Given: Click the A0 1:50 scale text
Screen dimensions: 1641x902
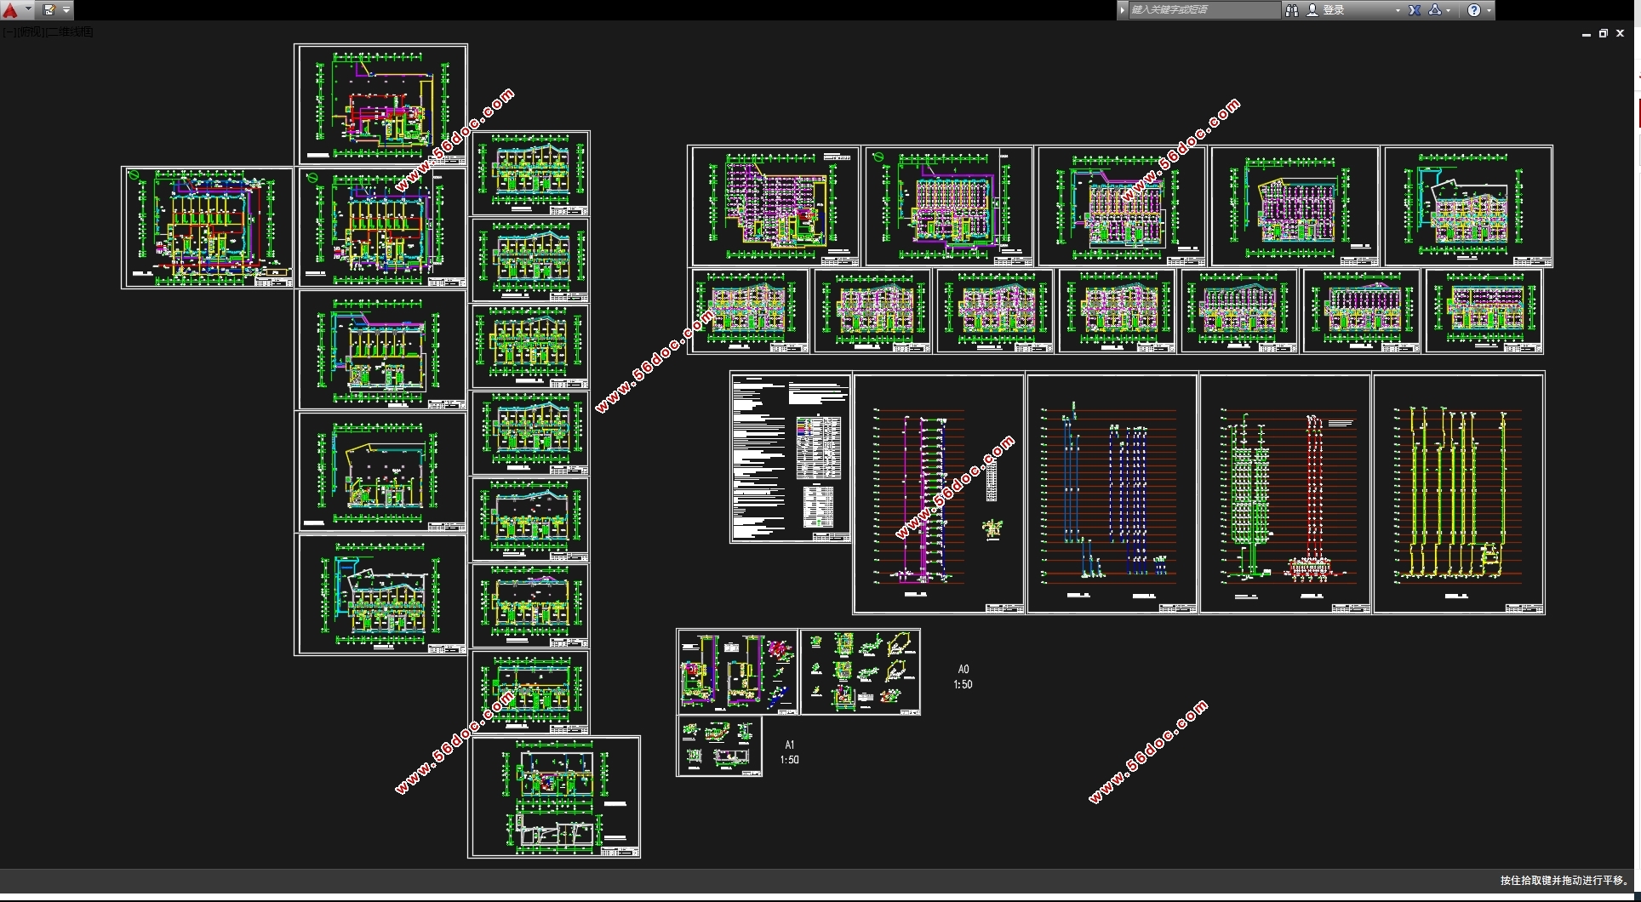Looking at the screenshot, I should click(x=963, y=677).
